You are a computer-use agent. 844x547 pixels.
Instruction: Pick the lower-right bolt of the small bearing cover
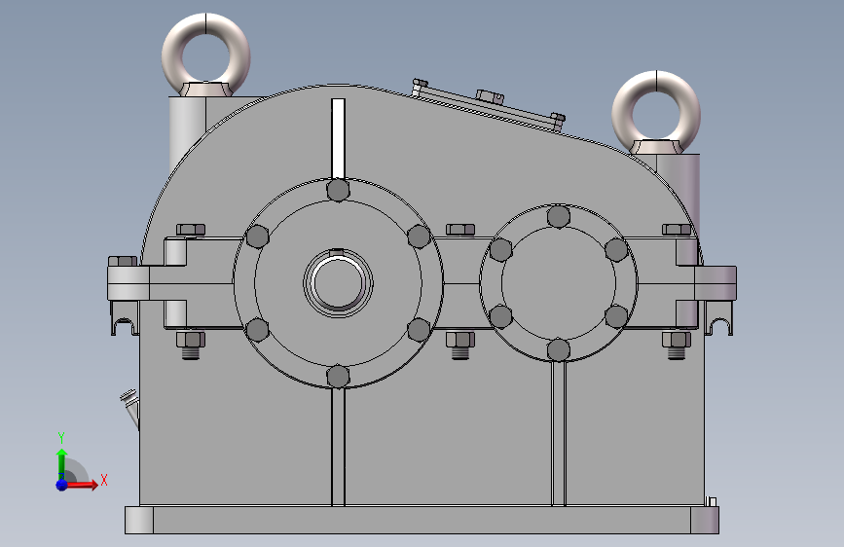point(616,316)
